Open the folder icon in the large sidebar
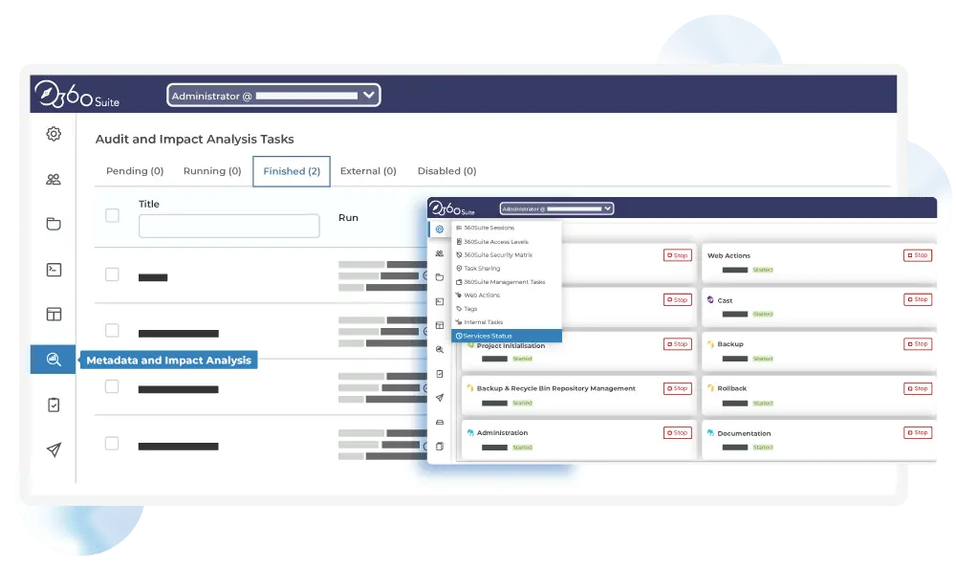The height and width of the screenshot is (569, 956). [54, 225]
